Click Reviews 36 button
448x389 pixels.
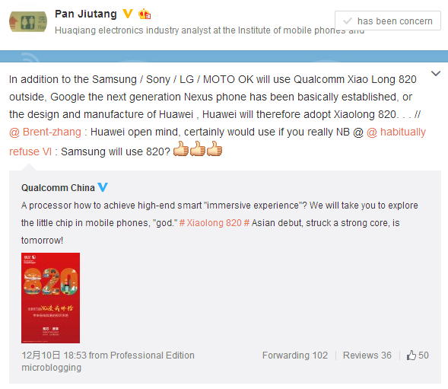[367, 356]
